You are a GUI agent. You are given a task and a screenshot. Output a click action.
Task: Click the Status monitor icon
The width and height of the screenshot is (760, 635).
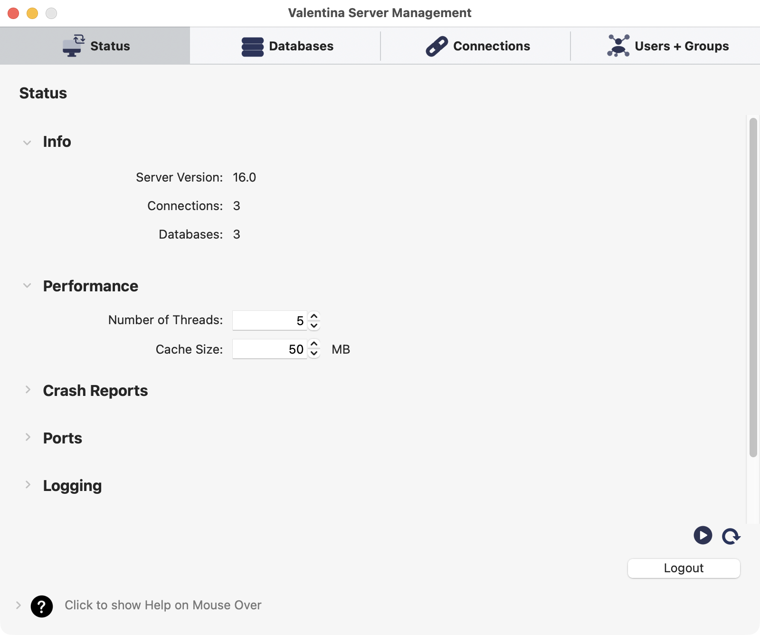pos(74,46)
